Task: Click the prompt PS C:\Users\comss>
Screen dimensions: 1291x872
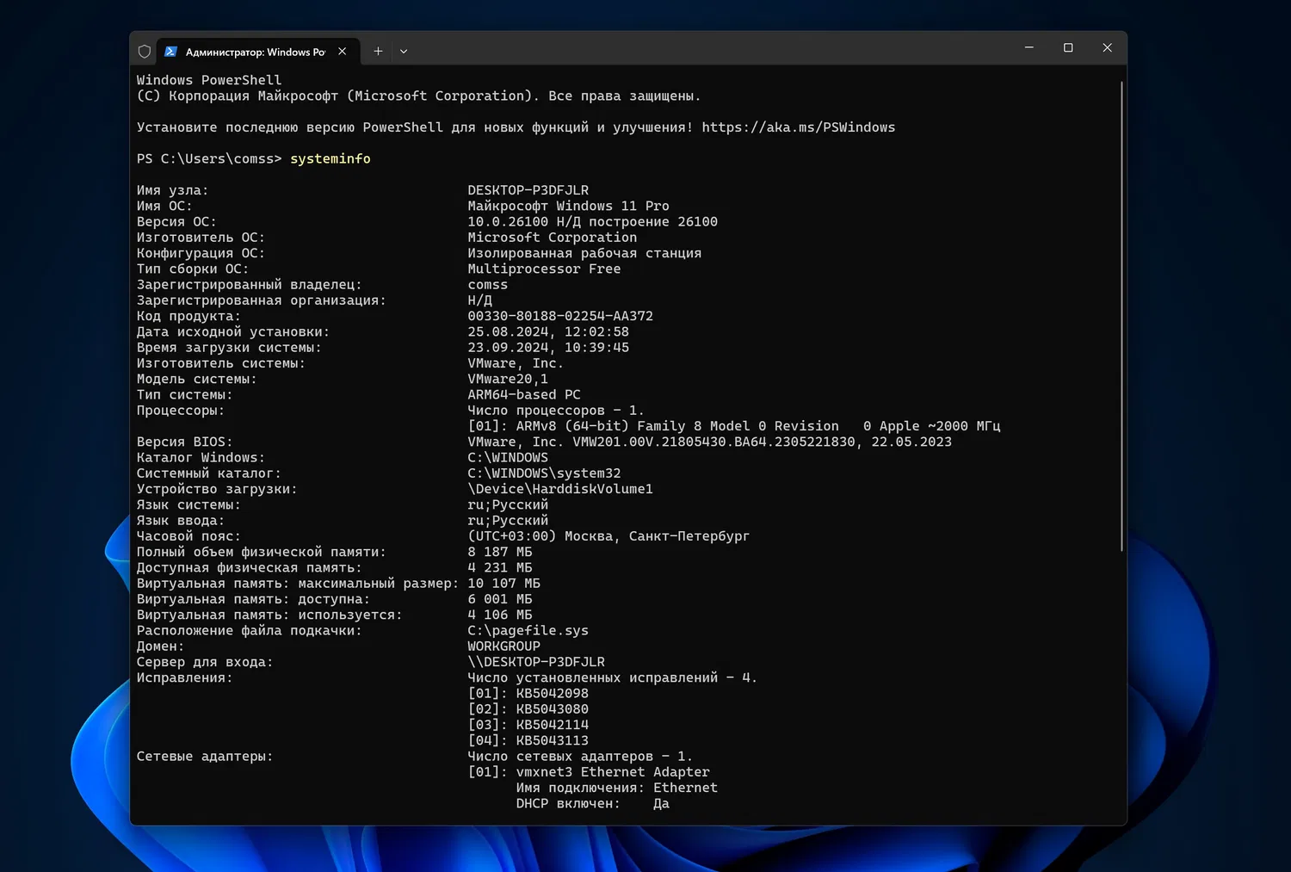Action: pyautogui.click(x=209, y=159)
